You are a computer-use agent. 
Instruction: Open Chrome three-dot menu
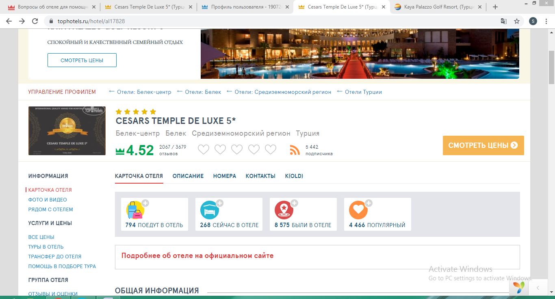pos(547,21)
